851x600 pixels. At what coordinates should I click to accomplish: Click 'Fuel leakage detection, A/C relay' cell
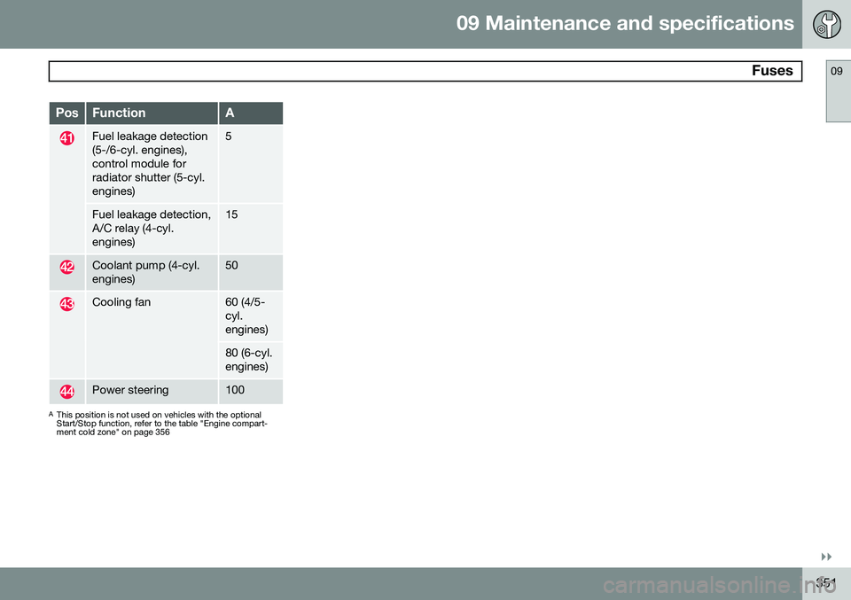click(152, 229)
